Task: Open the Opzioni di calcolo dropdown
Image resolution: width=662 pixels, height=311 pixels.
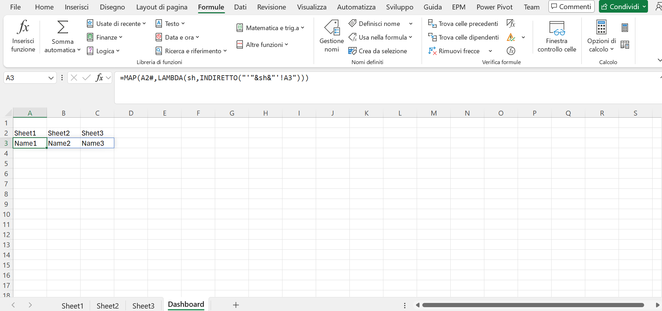Action: [x=601, y=36]
